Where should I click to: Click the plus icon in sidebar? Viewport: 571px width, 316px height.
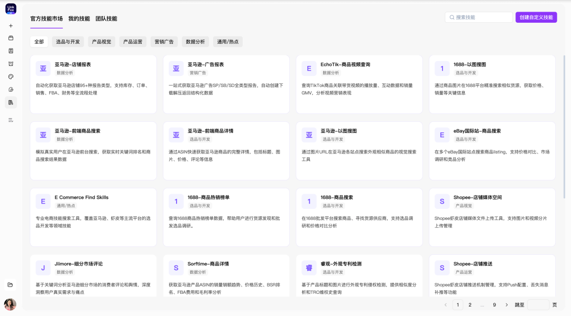tap(11, 26)
